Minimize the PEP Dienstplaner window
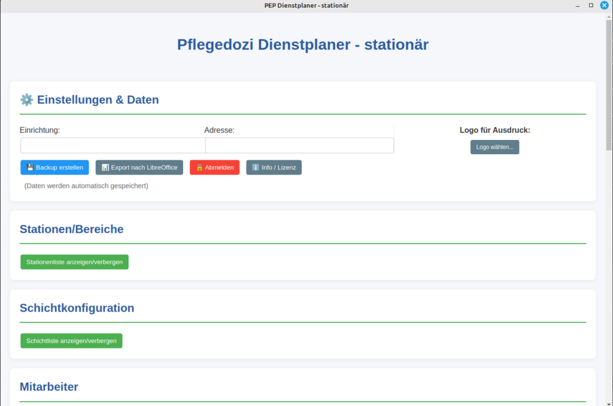 578,5
